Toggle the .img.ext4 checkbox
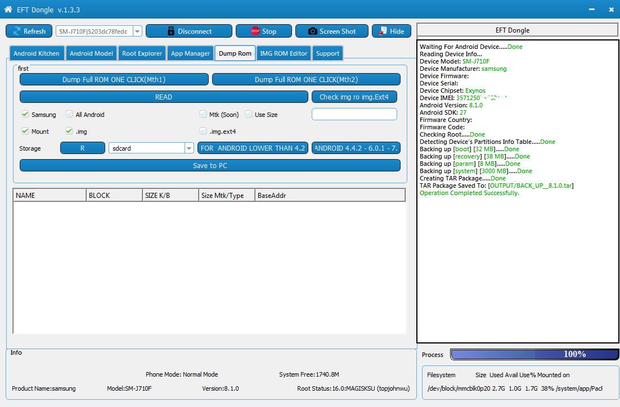Screen dimensions: 620x407 click(203, 131)
